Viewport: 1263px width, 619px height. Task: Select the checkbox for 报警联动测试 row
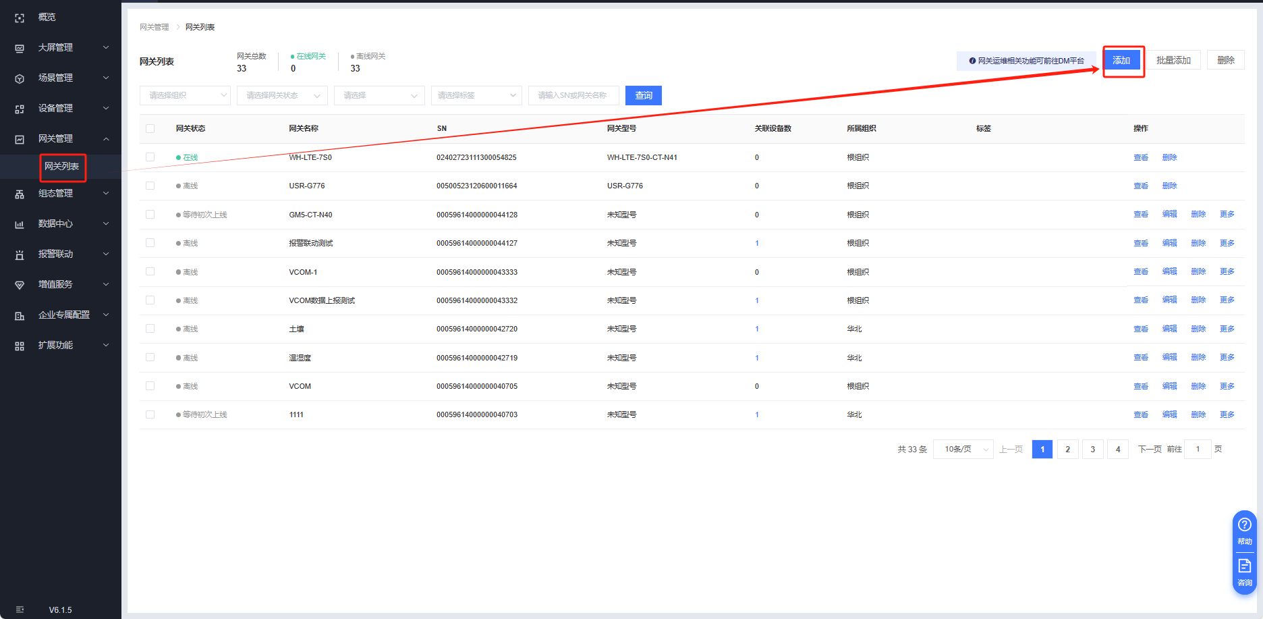(150, 243)
